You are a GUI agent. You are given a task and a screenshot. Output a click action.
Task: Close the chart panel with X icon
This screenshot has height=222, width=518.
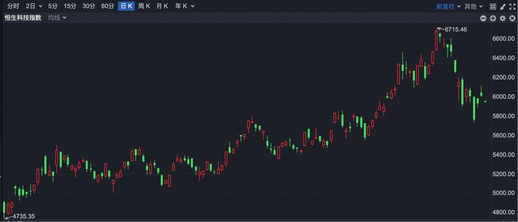click(x=512, y=18)
